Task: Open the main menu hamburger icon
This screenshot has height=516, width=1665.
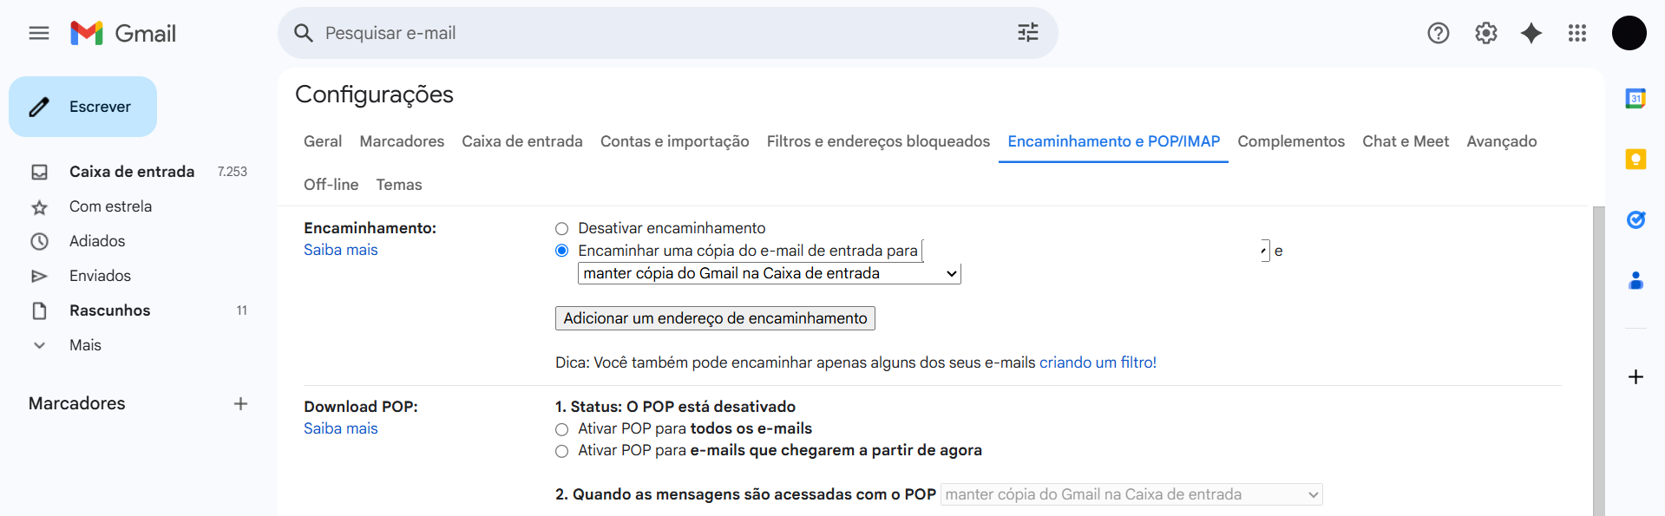Action: (39, 33)
